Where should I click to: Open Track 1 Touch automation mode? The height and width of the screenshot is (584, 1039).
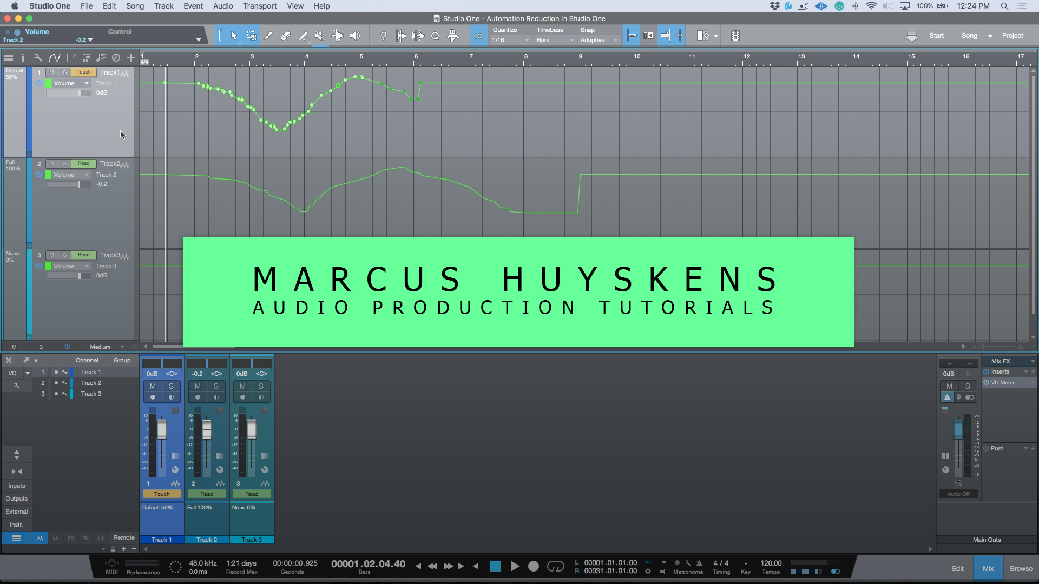pos(83,72)
